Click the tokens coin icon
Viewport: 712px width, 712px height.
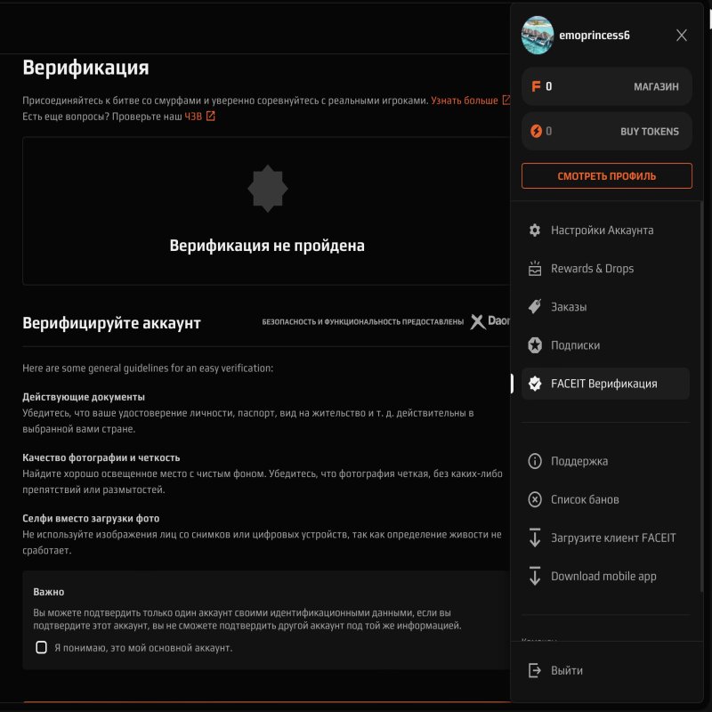tap(535, 131)
